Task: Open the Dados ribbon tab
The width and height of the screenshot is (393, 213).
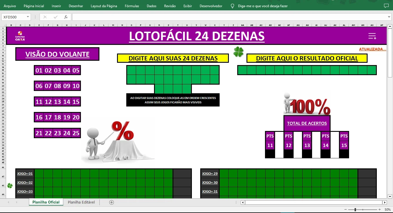Action: pyautogui.click(x=151, y=6)
